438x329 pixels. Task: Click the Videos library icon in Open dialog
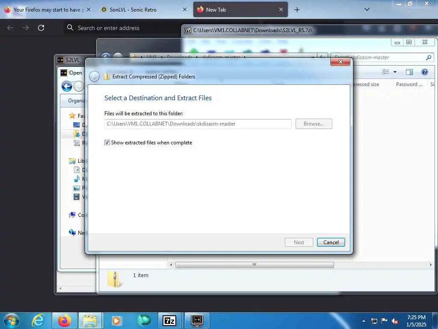click(77, 197)
